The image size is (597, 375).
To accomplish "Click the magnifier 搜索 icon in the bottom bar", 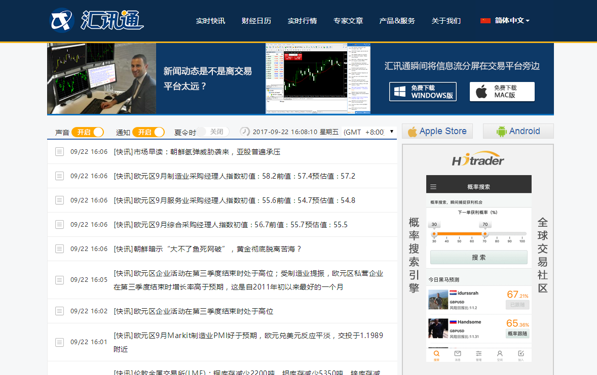I will [436, 354].
